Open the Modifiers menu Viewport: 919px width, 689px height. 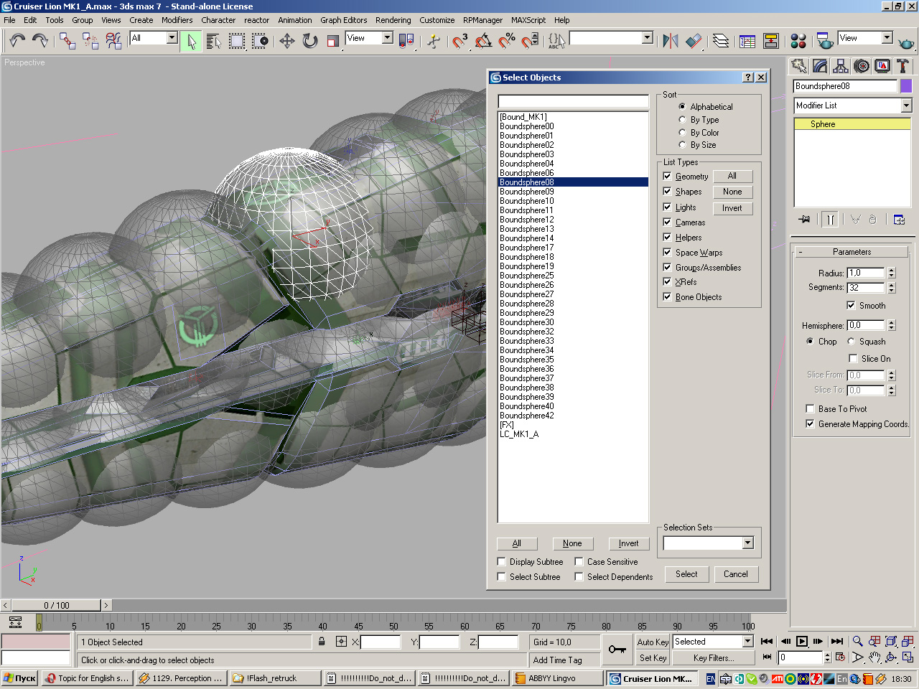pyautogui.click(x=177, y=20)
